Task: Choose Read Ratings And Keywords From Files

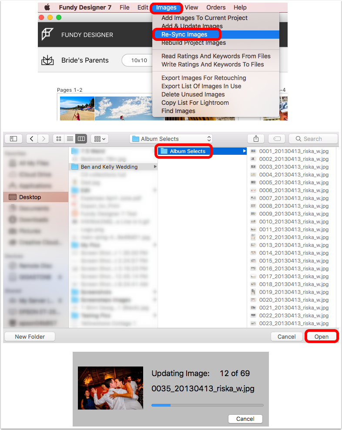Action: (x=216, y=56)
